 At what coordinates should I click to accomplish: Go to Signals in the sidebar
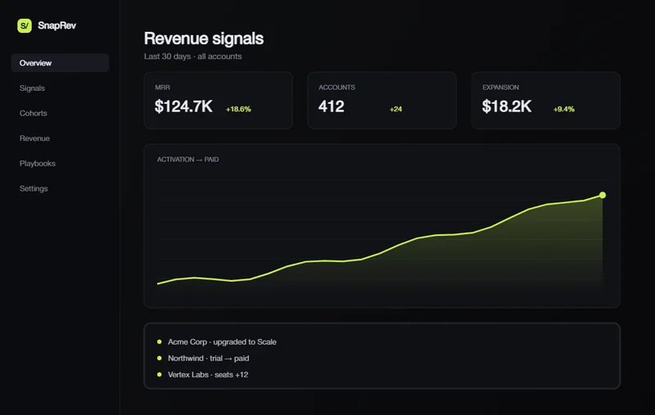[32, 88]
